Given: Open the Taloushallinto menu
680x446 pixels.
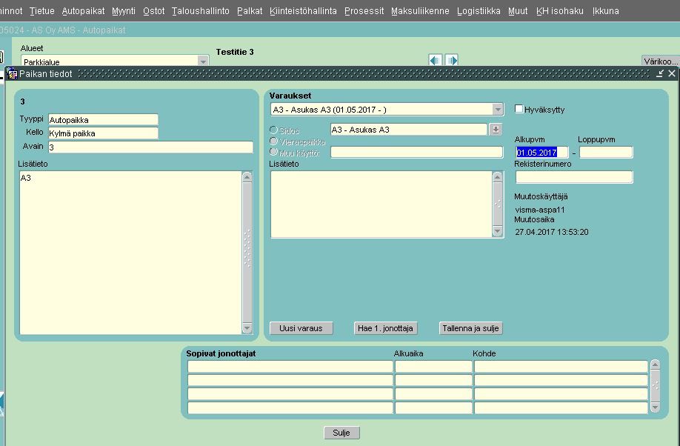Looking at the screenshot, I should [200, 11].
